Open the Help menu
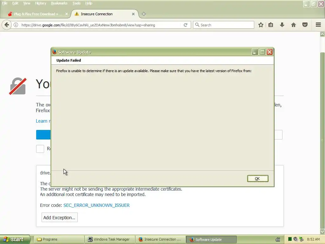Image resolution: width=325 pixels, height=244 pixels. (89, 3)
